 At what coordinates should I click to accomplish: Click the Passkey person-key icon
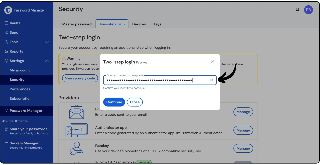click(77, 148)
